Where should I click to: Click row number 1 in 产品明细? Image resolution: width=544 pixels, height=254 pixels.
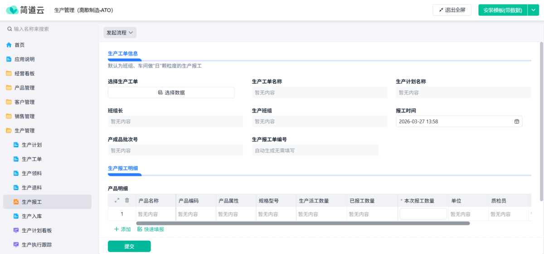pos(121,214)
